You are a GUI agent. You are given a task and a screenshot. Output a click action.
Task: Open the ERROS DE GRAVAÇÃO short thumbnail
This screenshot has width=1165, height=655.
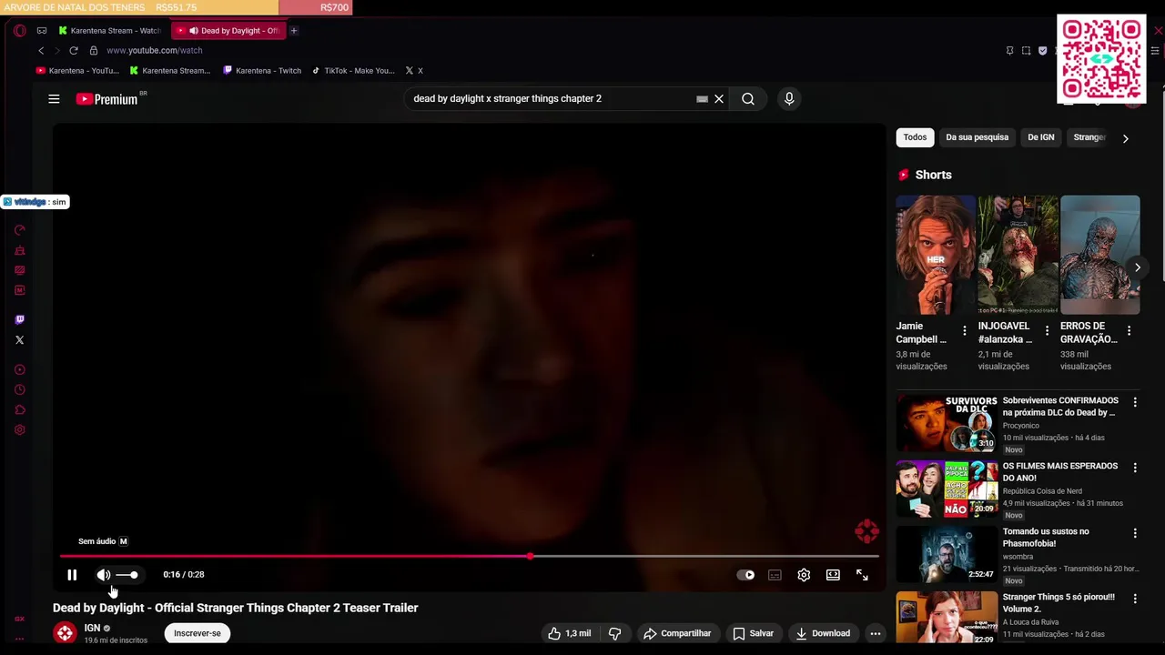[1099, 255]
